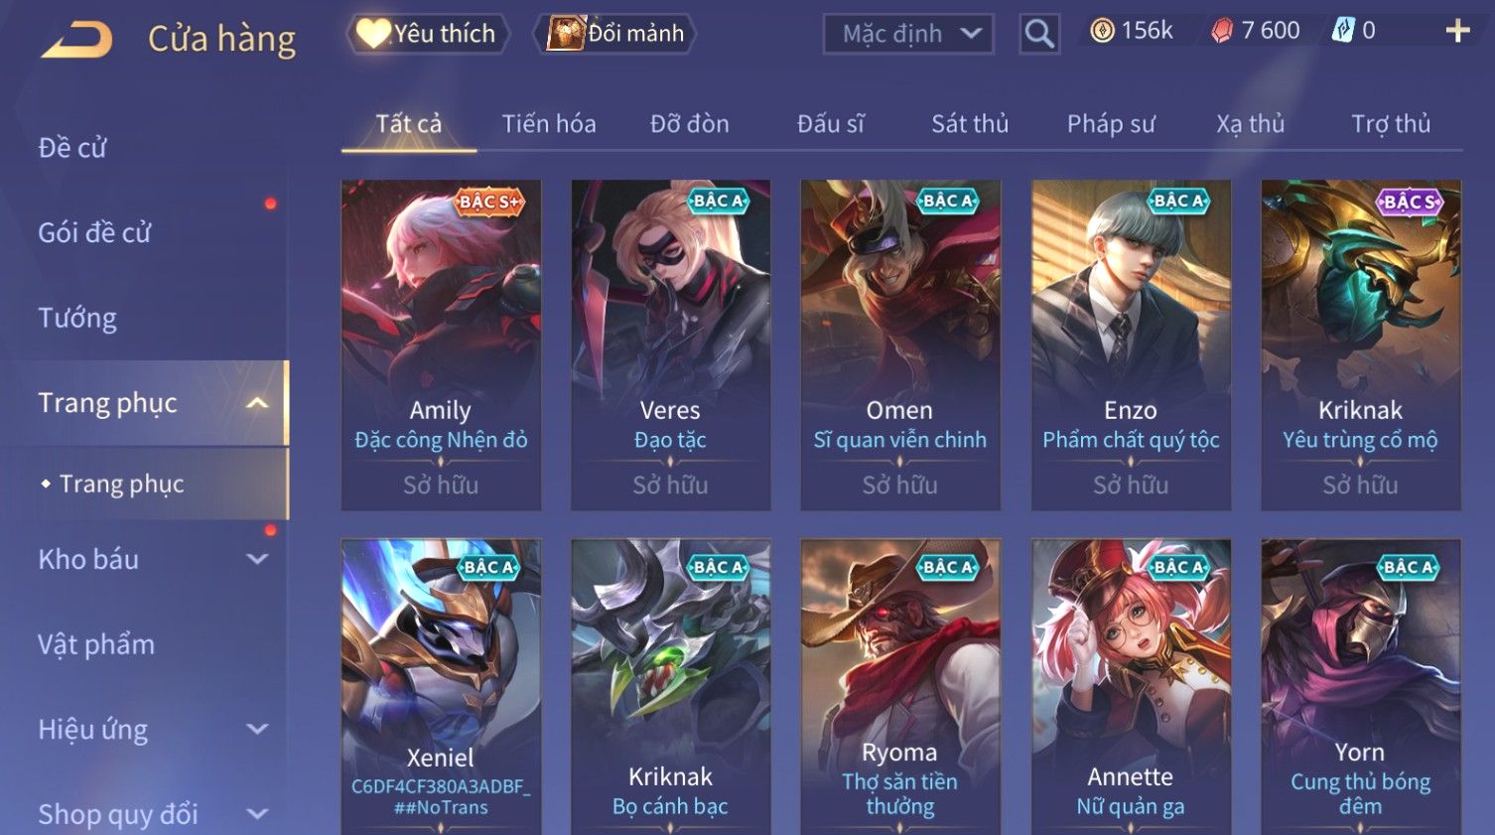Viewport: 1495px width, 835px height.
Task: Click the blue ticket currency icon
Action: click(1342, 30)
